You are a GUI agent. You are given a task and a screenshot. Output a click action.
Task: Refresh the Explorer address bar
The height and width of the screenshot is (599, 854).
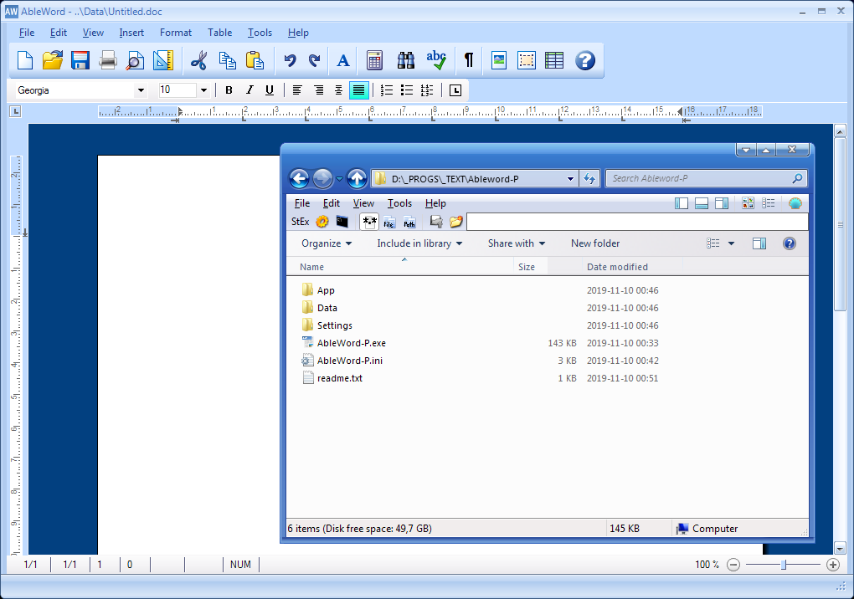(x=589, y=178)
